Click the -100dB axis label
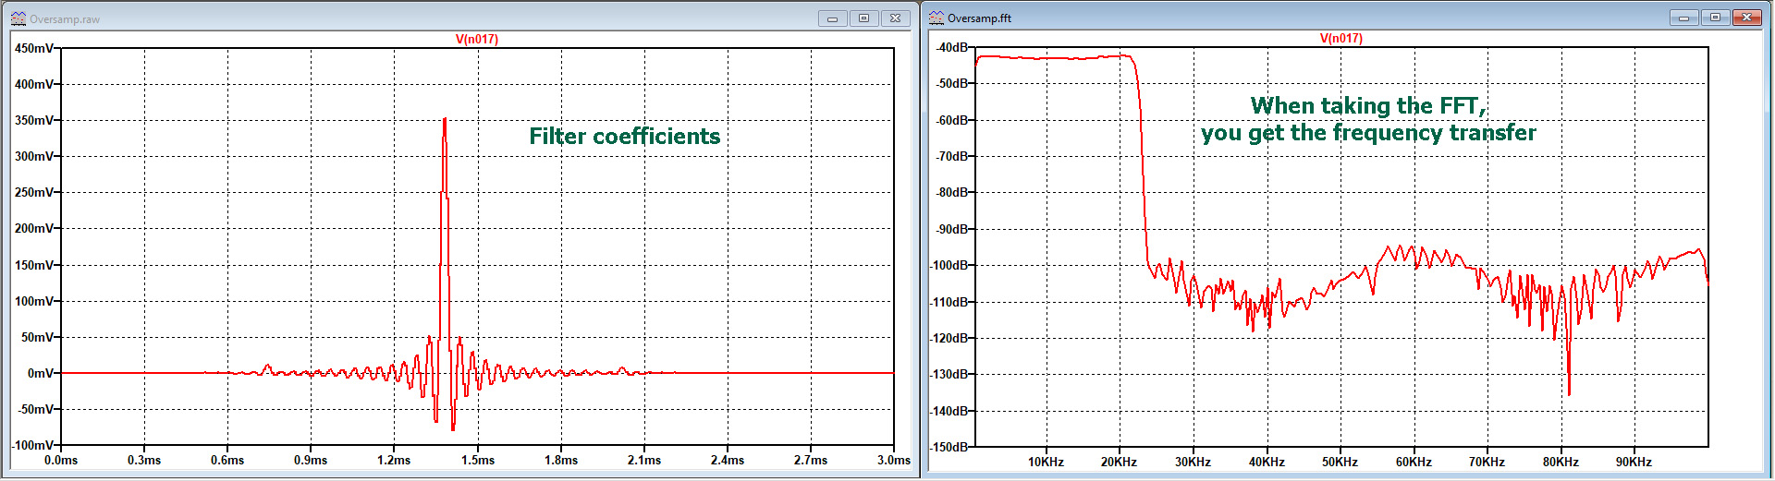The height and width of the screenshot is (481, 1775). point(949,265)
